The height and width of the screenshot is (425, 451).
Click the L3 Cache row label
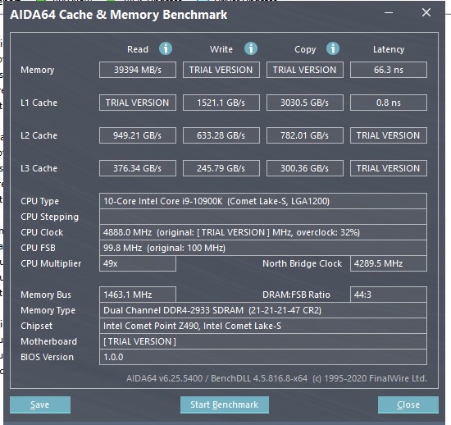click(x=39, y=168)
